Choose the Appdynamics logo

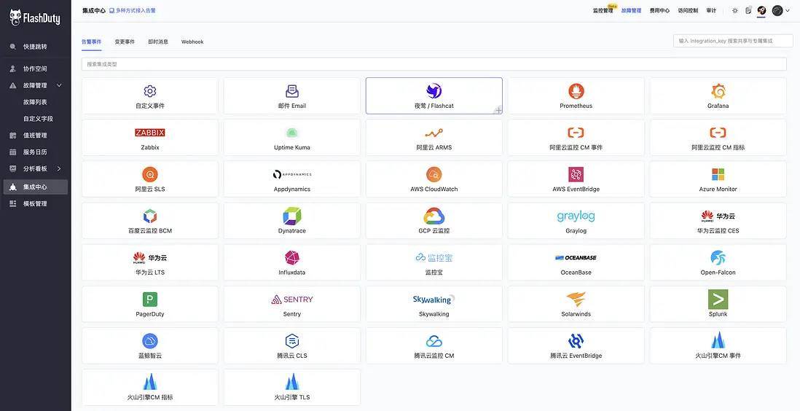[292, 175]
